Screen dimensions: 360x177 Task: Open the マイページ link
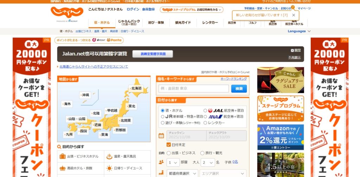304,8
